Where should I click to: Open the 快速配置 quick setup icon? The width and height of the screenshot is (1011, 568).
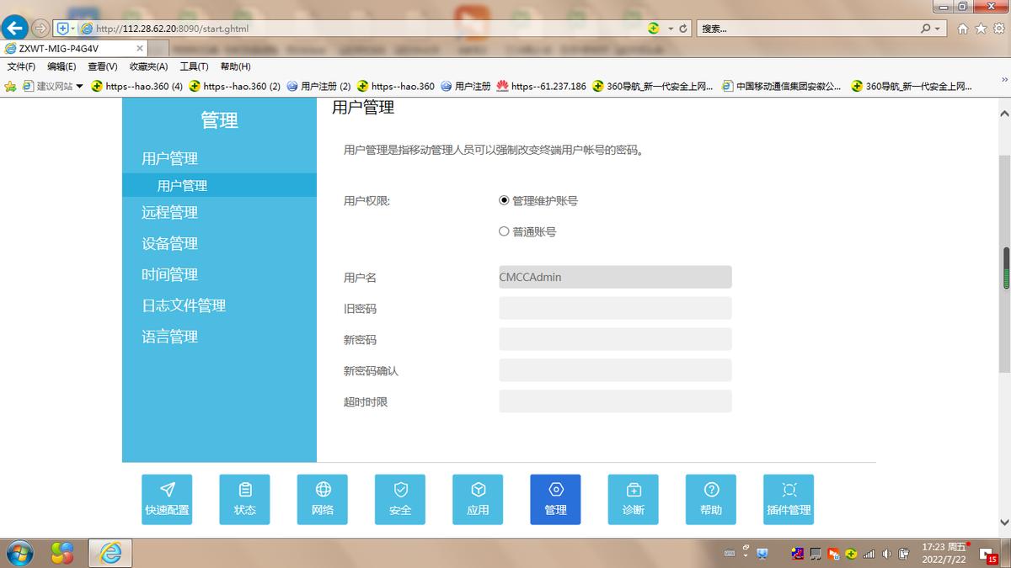coord(167,498)
